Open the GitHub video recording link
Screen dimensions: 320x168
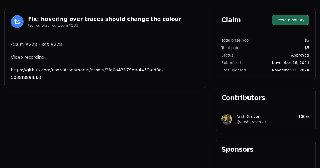[x=87, y=74]
